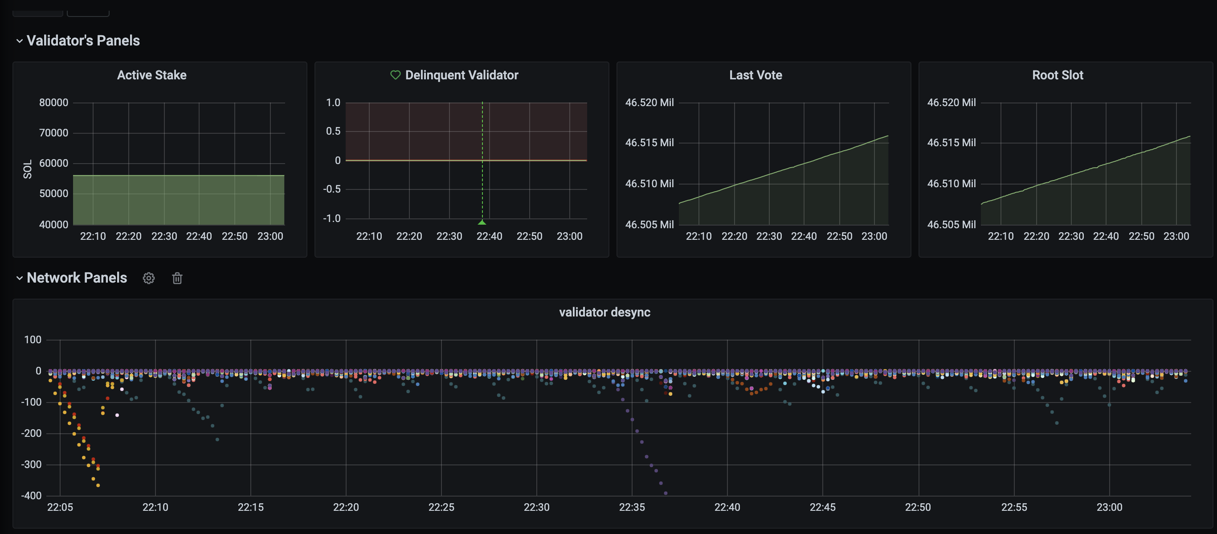Click the 100 axis value in validator desync

tap(33, 340)
